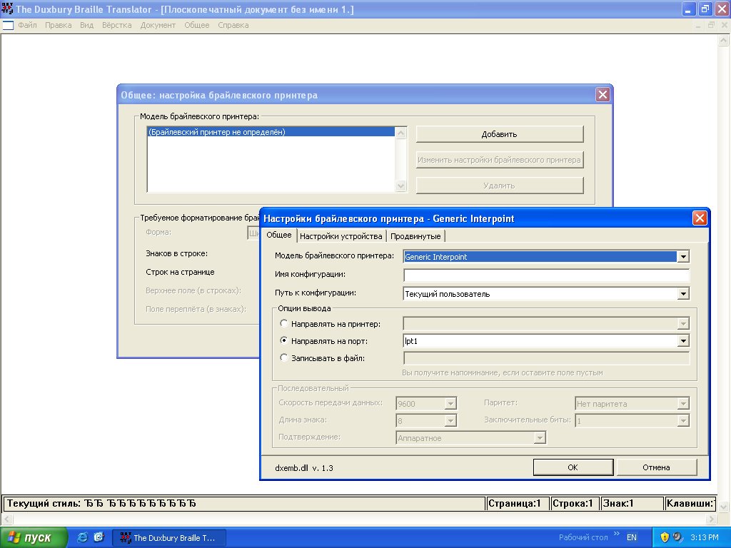Switch to the Общее tab

(279, 235)
